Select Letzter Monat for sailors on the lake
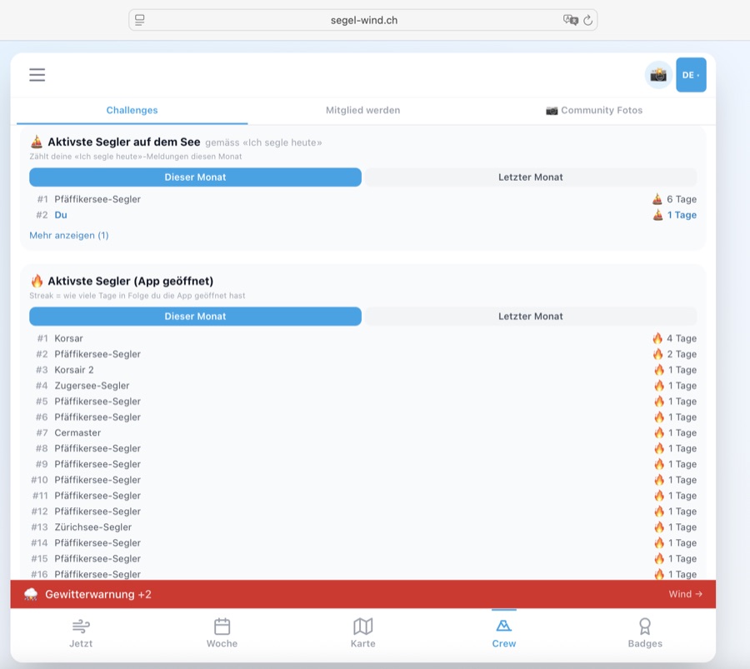 (531, 177)
